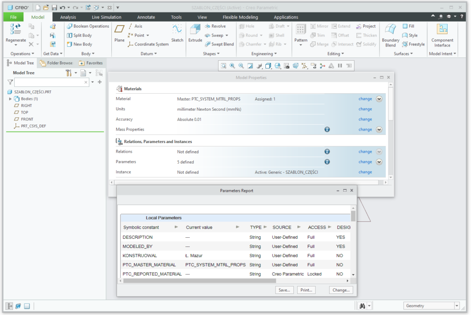Screen dimensions: 471x315
Task: Click change link for Instance
Action: click(x=365, y=172)
